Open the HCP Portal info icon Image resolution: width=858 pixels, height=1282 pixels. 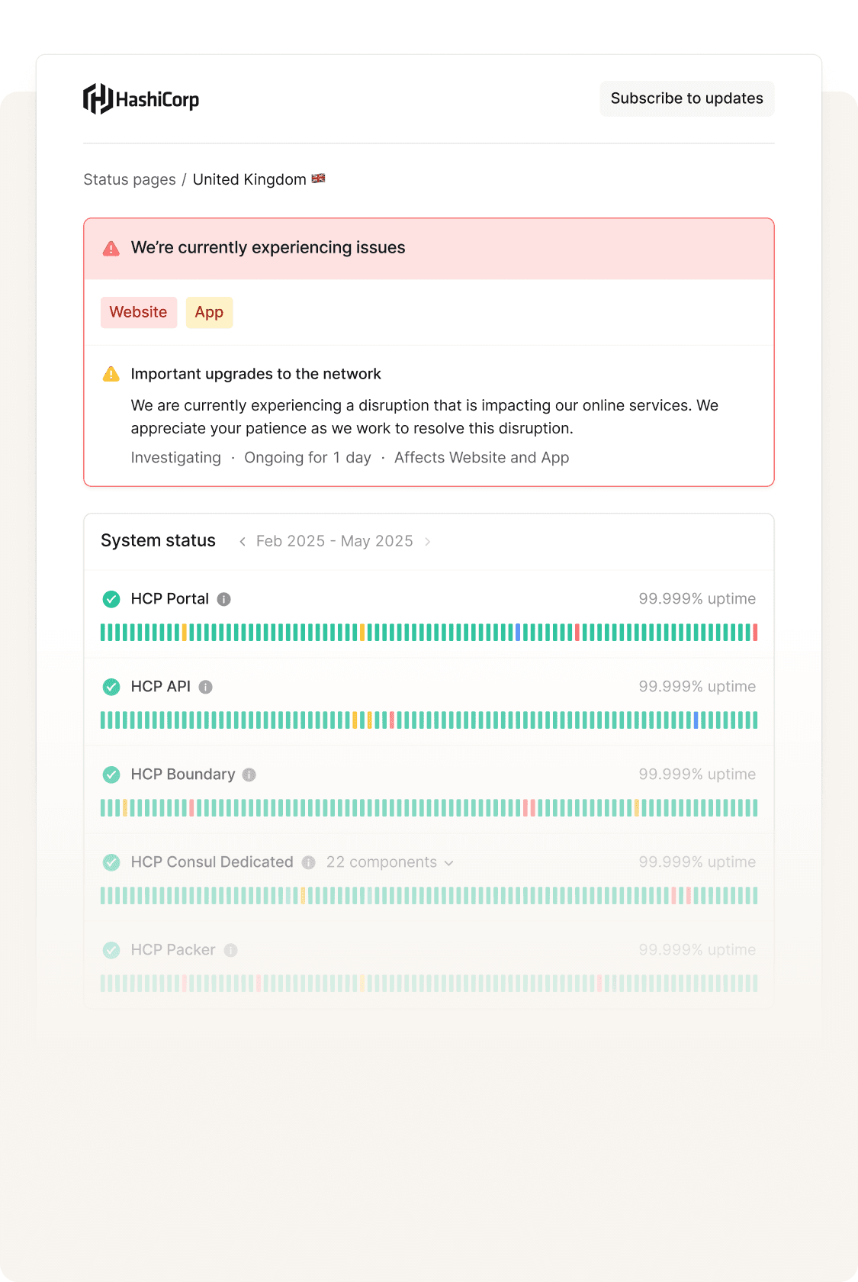(223, 599)
